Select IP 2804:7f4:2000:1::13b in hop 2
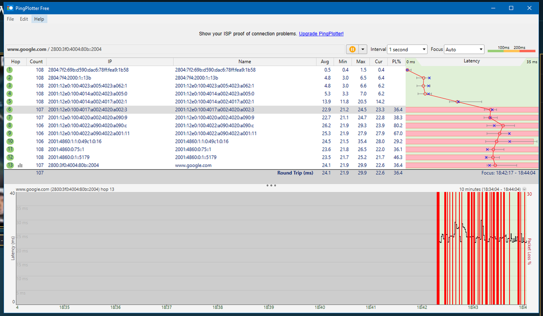 [70, 78]
